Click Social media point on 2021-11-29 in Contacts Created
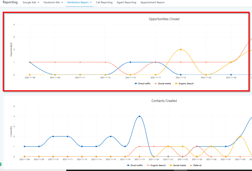Screen dimensions: 252x171 (240, 136)
